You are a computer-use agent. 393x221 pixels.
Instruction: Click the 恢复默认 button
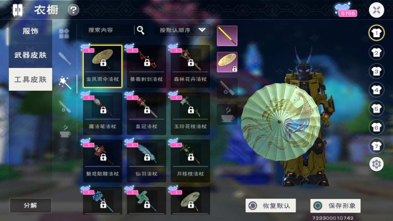pos(271,206)
